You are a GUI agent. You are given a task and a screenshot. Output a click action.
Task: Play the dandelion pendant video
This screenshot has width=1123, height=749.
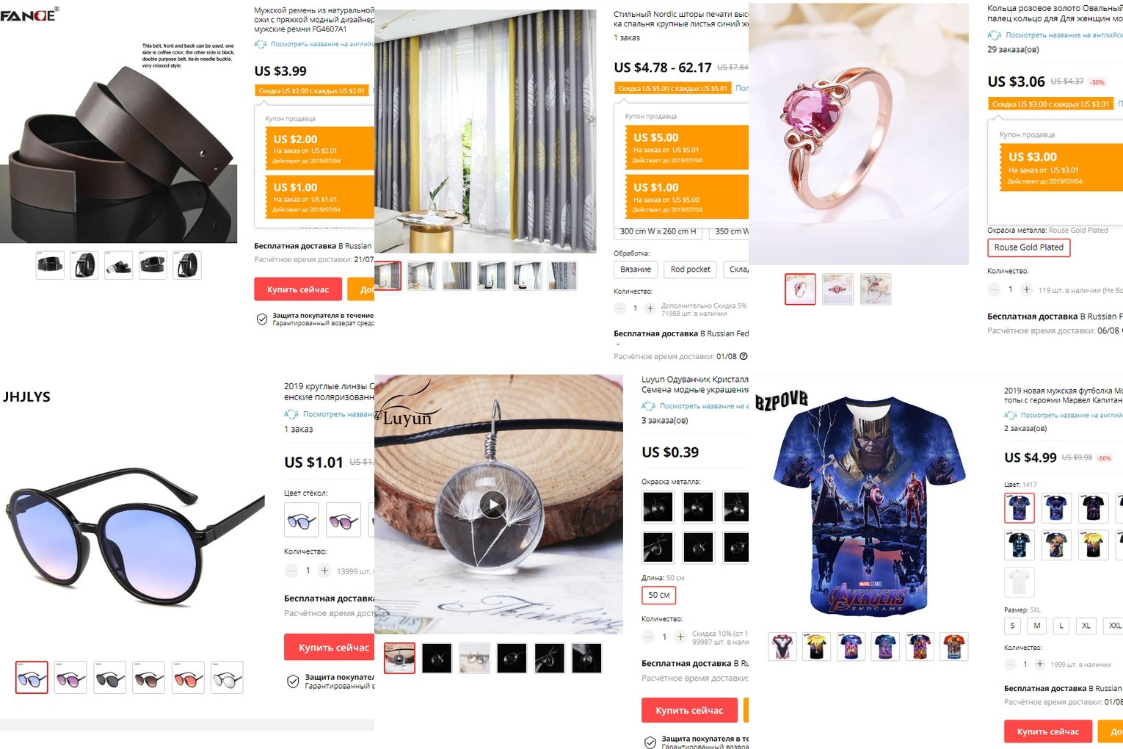(494, 504)
